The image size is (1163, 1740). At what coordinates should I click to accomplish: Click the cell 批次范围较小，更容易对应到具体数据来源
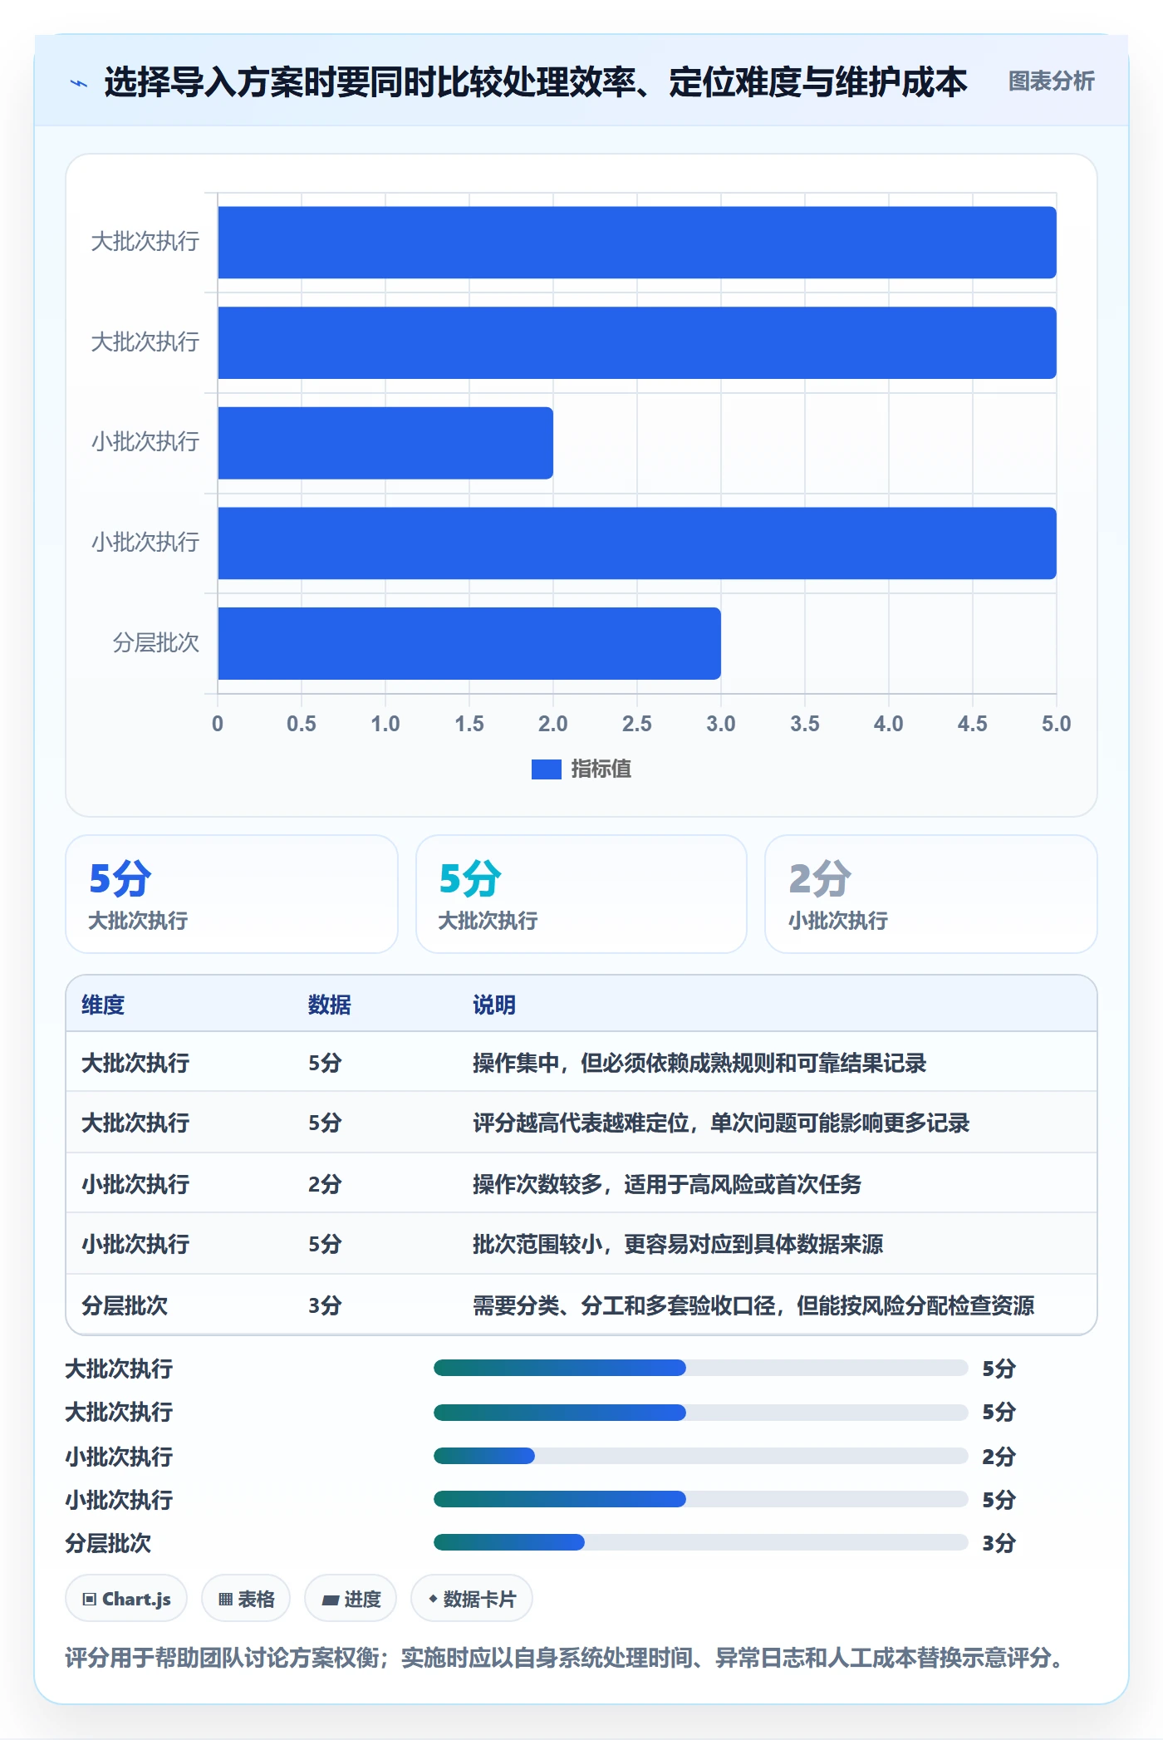coord(678,1244)
